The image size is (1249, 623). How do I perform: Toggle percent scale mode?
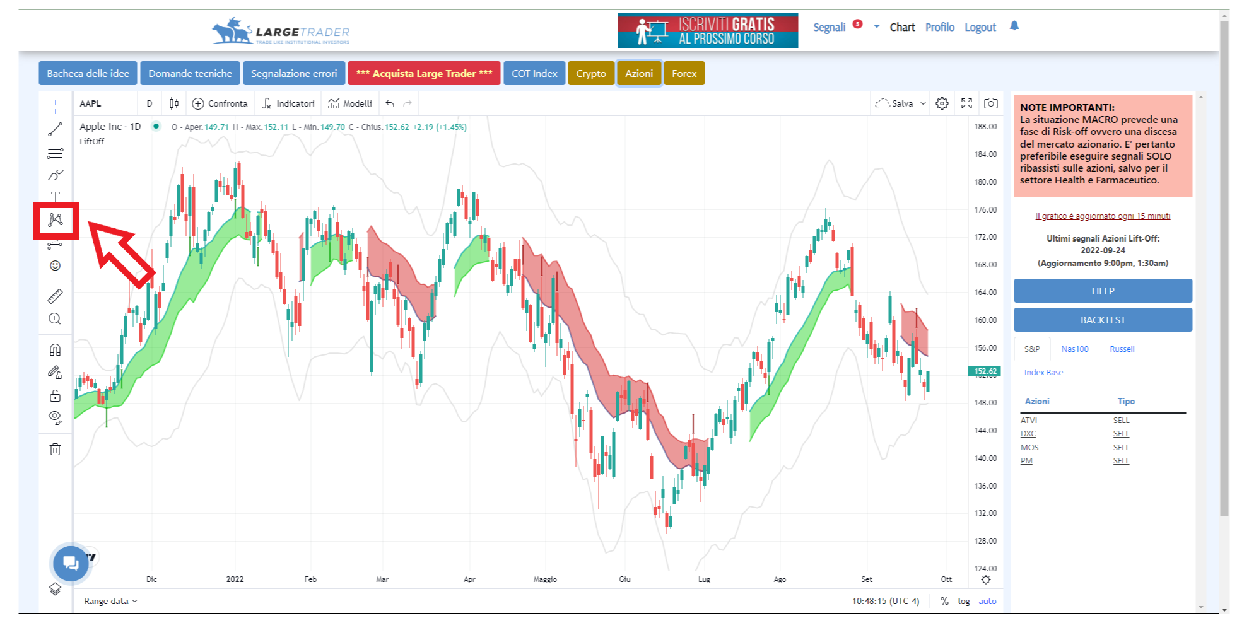click(x=944, y=601)
